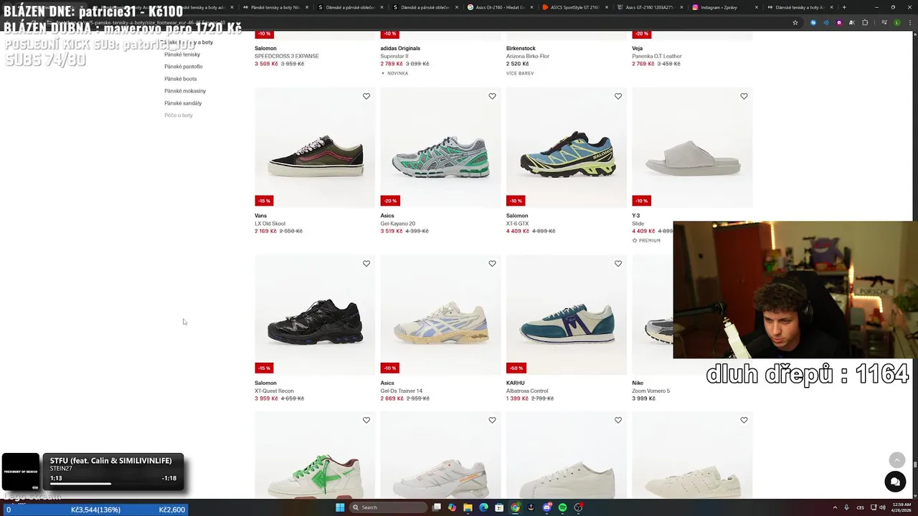The width and height of the screenshot is (918, 516).
Task: Seek in the STFU song progress bar
Action: (113, 484)
